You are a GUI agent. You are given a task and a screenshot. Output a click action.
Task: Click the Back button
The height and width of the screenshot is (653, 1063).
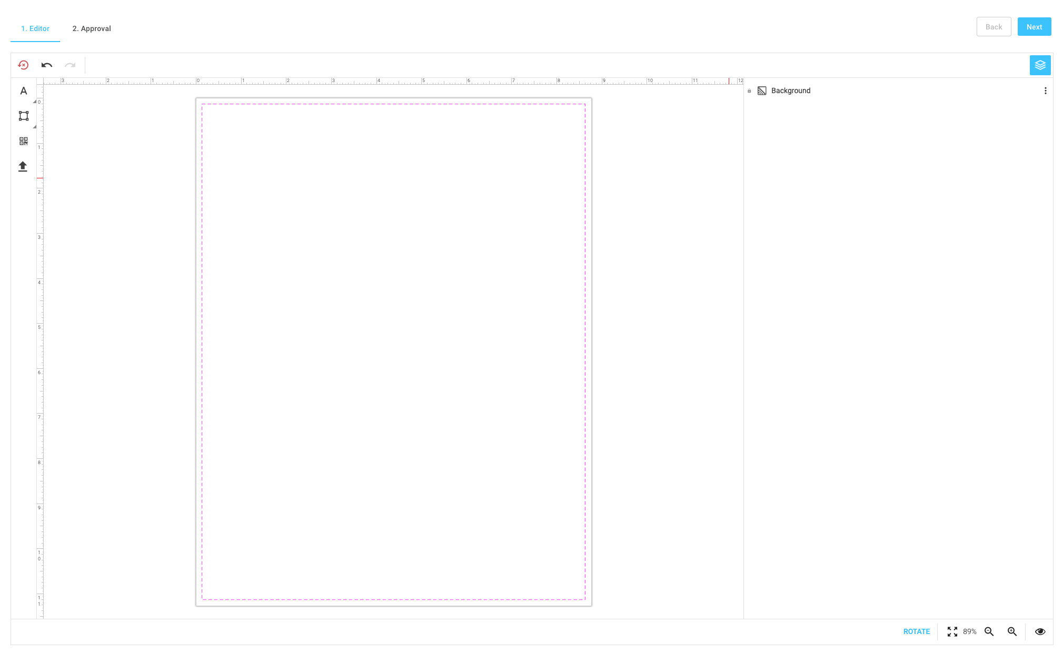(994, 27)
